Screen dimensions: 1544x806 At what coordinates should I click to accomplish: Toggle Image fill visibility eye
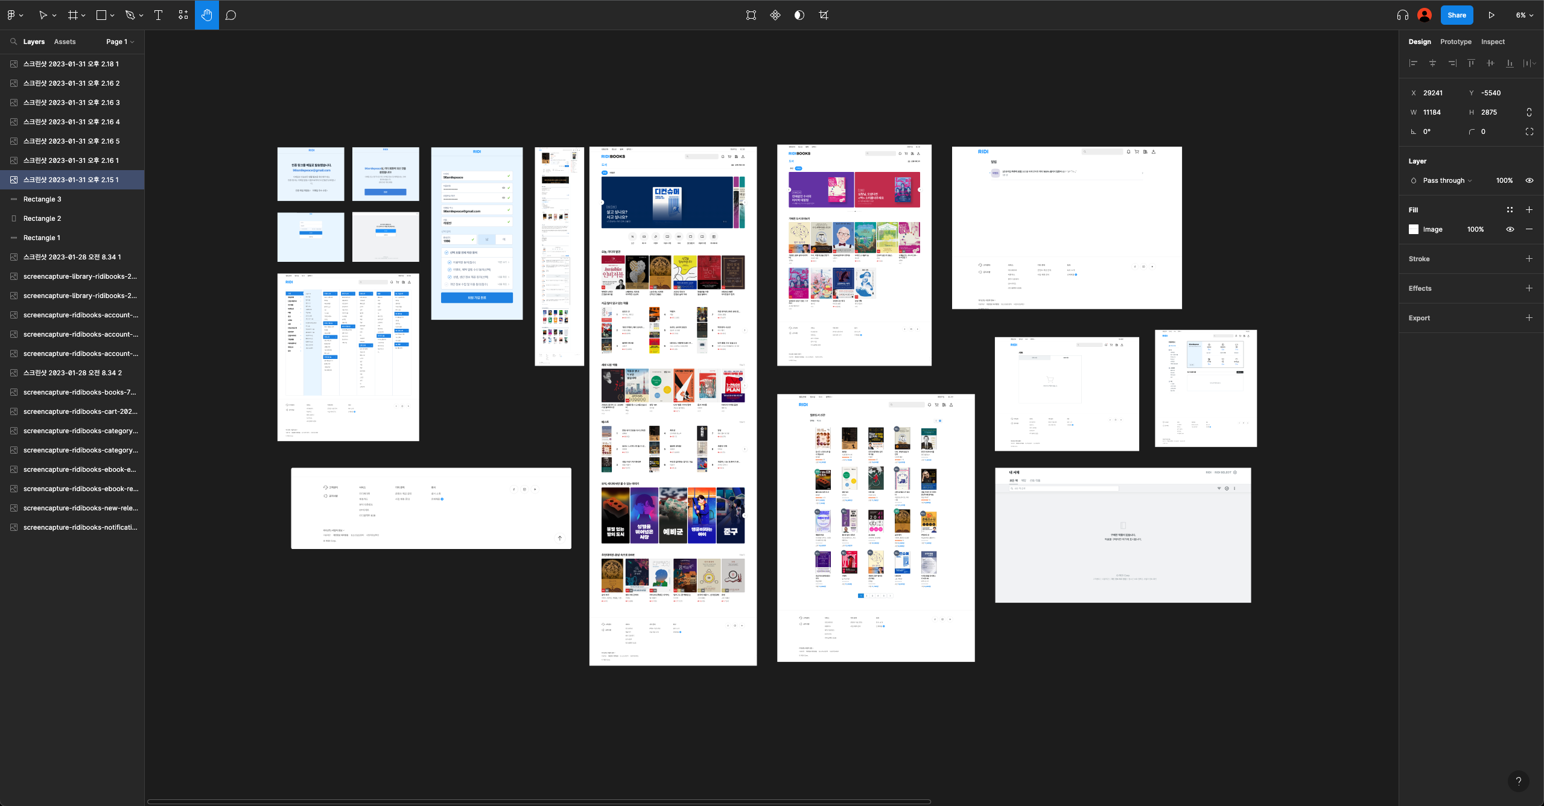[x=1510, y=229]
